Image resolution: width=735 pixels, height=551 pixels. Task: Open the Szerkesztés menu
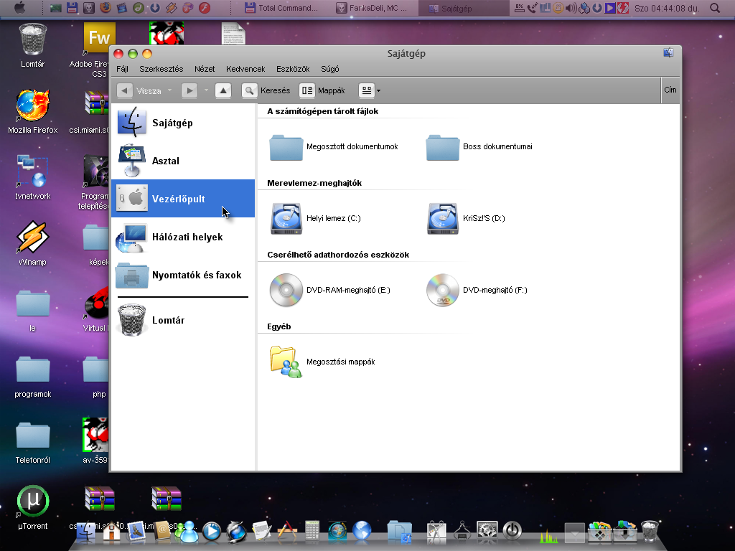[161, 69]
